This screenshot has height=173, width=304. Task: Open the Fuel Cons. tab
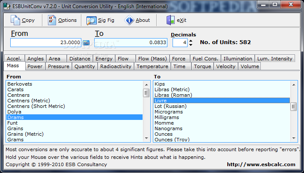[206, 59]
